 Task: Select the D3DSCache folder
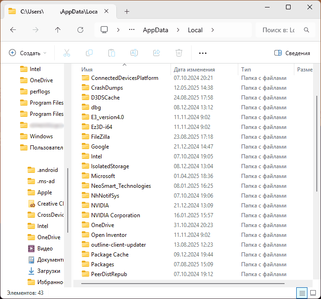click(100, 98)
